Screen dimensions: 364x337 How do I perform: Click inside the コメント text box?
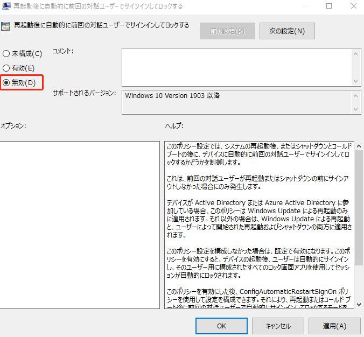click(x=236, y=66)
